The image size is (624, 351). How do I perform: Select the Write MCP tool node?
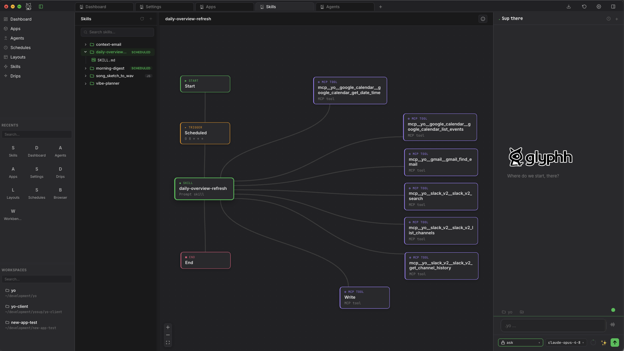coord(365,298)
